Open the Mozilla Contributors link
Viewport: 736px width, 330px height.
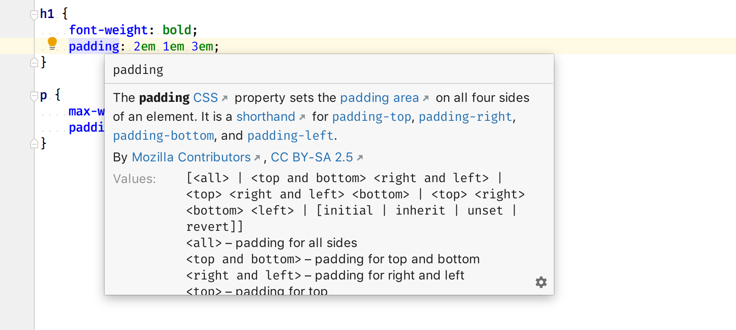point(191,157)
